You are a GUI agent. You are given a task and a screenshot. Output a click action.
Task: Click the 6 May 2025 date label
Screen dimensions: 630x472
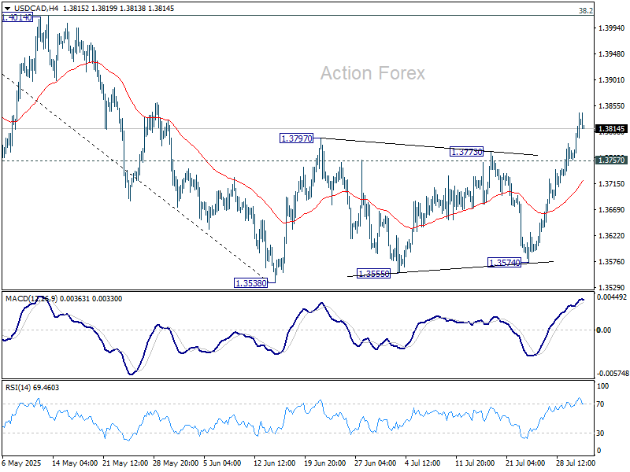(22, 463)
